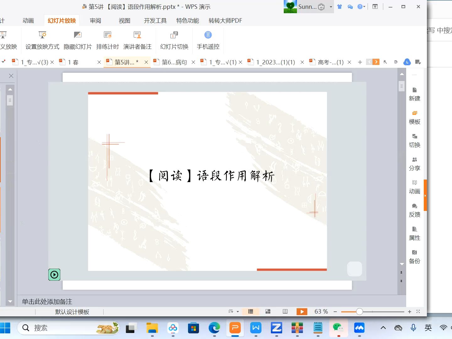452x339 pixels.
Task: Open 演讲者备注 speaker notes
Action: point(137,40)
